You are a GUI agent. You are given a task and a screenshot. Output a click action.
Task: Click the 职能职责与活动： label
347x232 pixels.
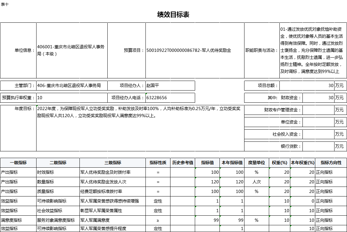coord(262,50)
